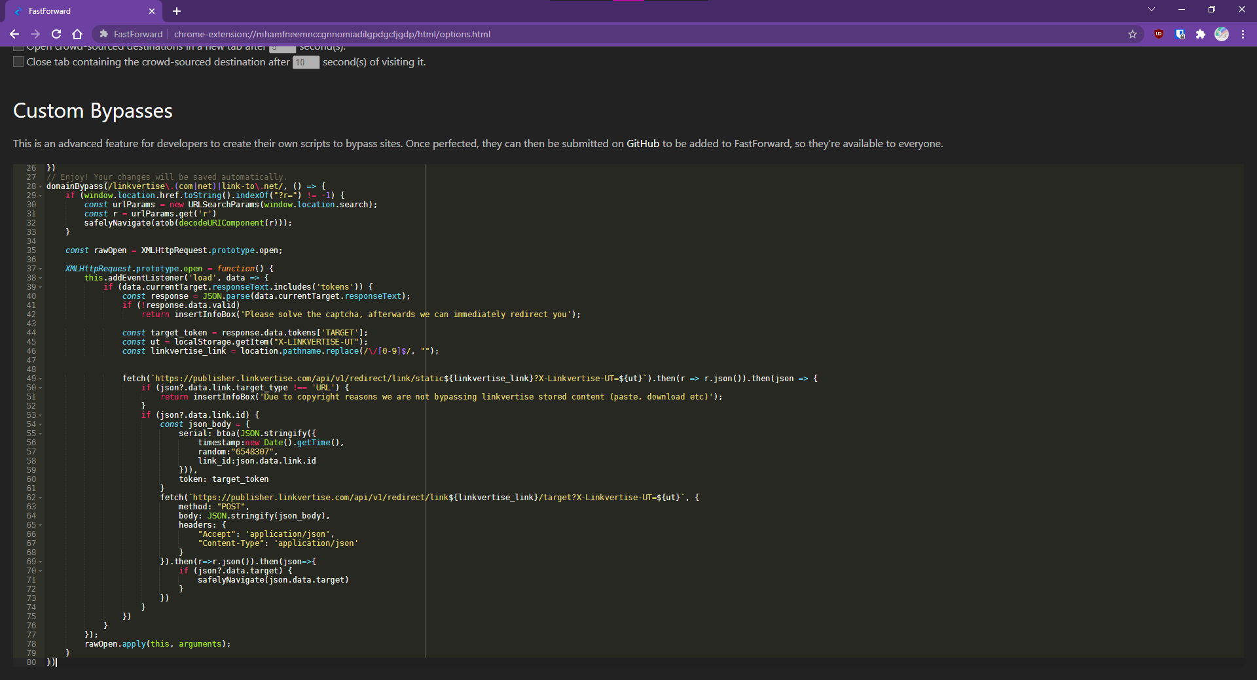Collapse the fold at line 69
The image size is (1257, 680).
41,562
